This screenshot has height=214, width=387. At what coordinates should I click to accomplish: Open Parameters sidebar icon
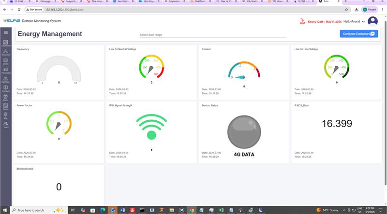[5, 70]
